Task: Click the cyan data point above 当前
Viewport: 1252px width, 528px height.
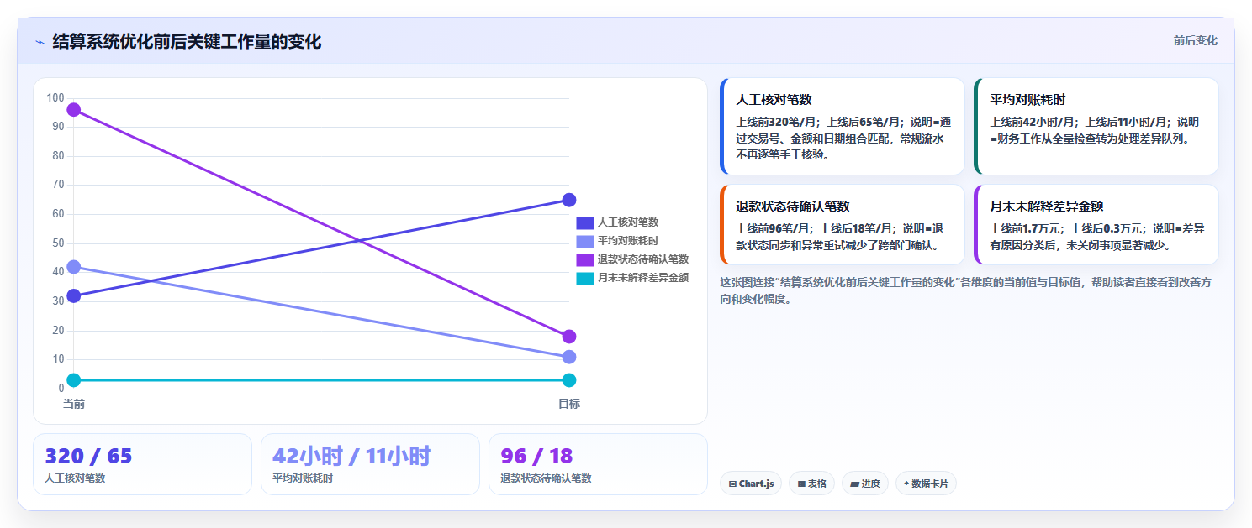Action: click(x=74, y=380)
